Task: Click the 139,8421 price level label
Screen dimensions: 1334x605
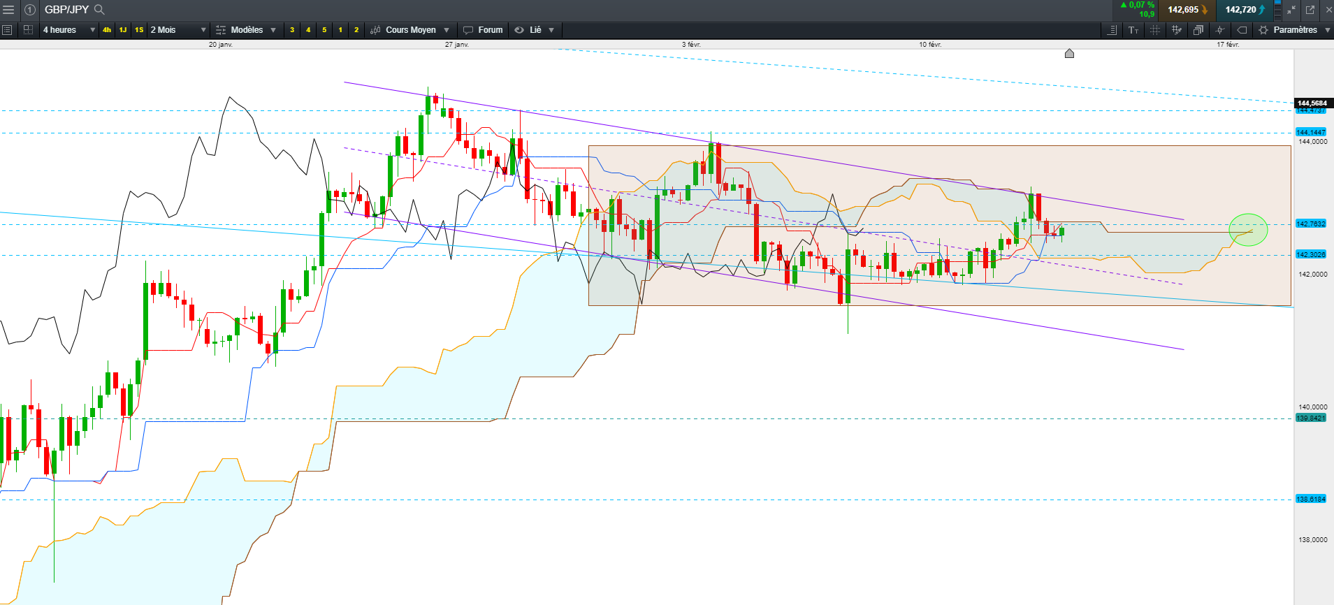Action: pos(1311,418)
